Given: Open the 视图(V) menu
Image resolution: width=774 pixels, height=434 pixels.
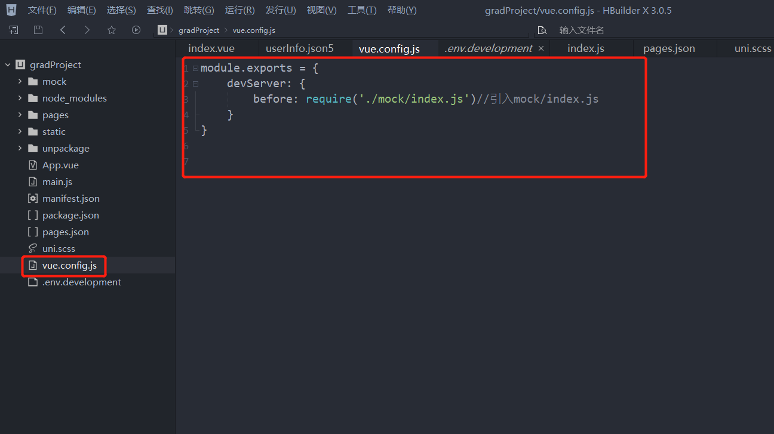Looking at the screenshot, I should (321, 10).
